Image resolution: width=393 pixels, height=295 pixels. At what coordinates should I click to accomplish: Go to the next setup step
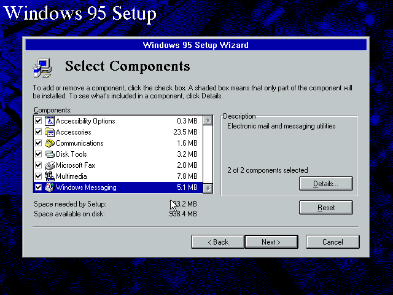pos(271,242)
